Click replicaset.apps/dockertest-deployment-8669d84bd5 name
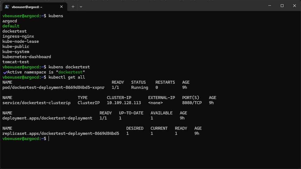The height and width of the screenshot is (169, 301). (x=61, y=133)
